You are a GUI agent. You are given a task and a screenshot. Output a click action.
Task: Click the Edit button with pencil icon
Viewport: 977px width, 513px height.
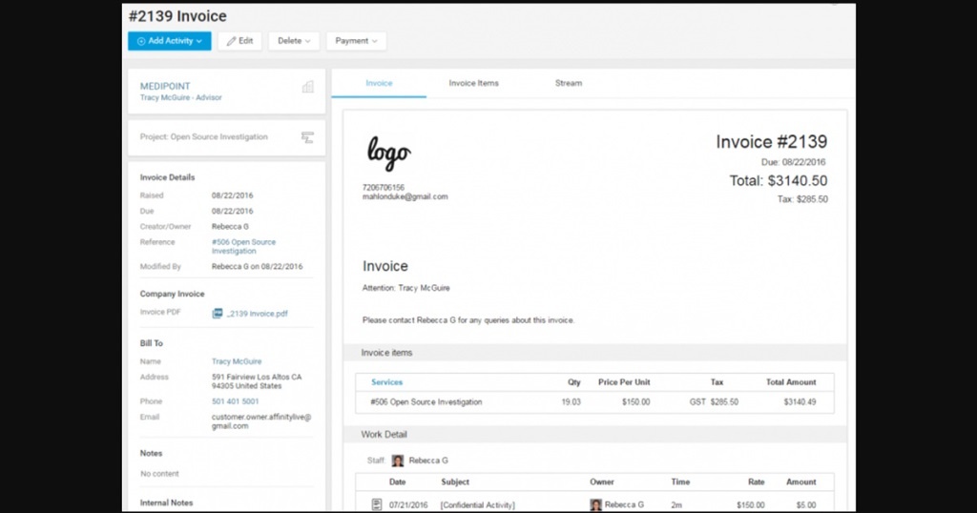(239, 41)
